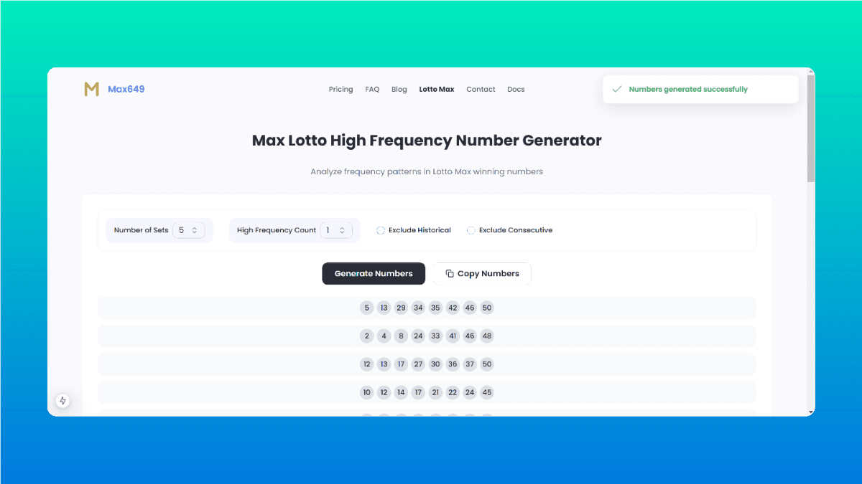This screenshot has height=484, width=862.
Task: Click number 14 in the fourth set
Action: (x=401, y=392)
